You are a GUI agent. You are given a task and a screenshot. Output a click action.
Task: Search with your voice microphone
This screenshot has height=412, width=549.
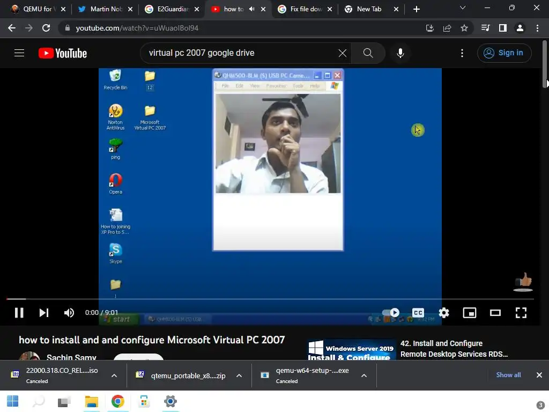pos(400,53)
